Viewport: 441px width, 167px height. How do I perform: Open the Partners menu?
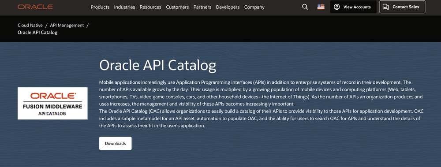tap(202, 7)
